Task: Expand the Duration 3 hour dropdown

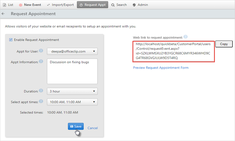Action: tap(72, 91)
